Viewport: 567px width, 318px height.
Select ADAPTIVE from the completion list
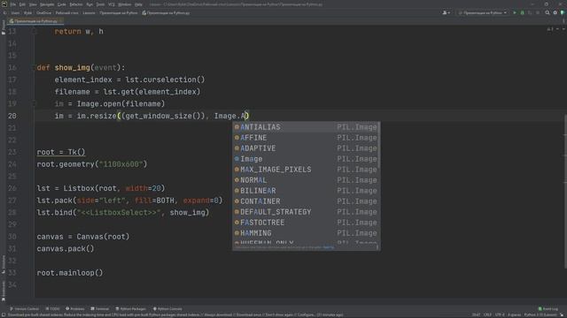306,148
